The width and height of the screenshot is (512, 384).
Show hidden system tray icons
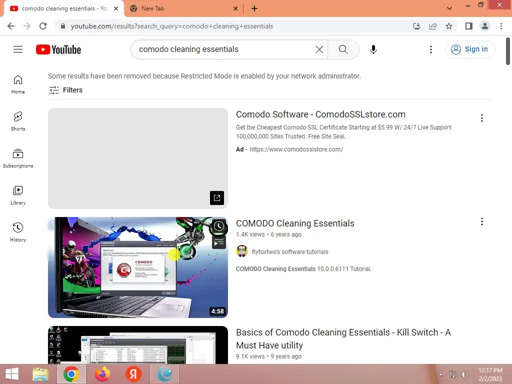coord(440,374)
